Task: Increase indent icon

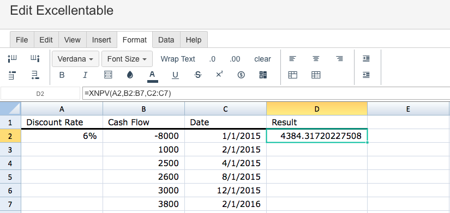Action: point(366,59)
